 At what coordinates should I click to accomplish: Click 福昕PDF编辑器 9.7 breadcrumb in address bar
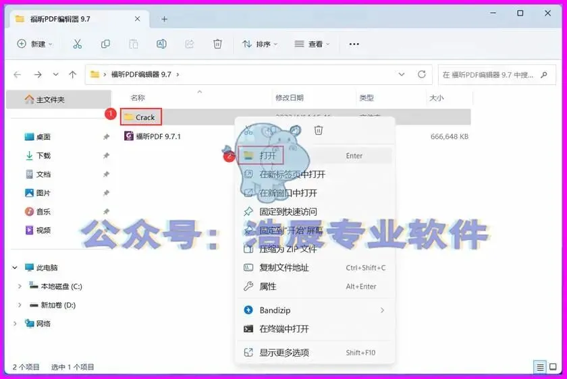click(x=141, y=74)
